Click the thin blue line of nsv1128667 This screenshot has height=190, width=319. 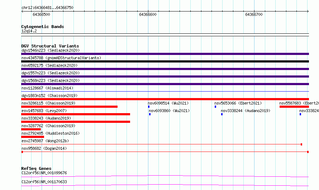tap(165, 91)
